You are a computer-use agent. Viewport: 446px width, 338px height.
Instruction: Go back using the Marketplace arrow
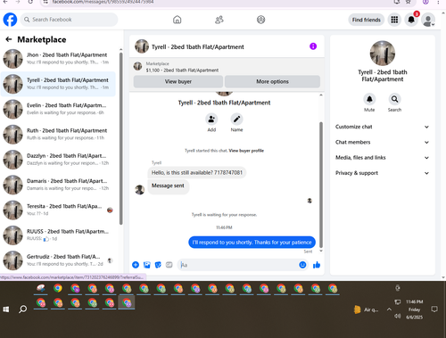[9, 39]
